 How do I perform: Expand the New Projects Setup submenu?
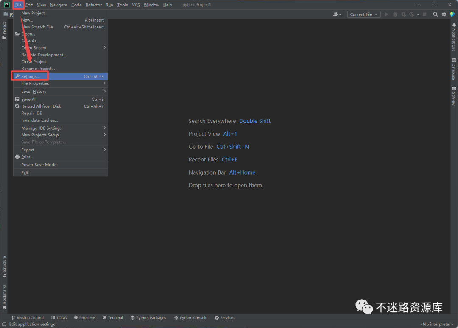[61, 135]
